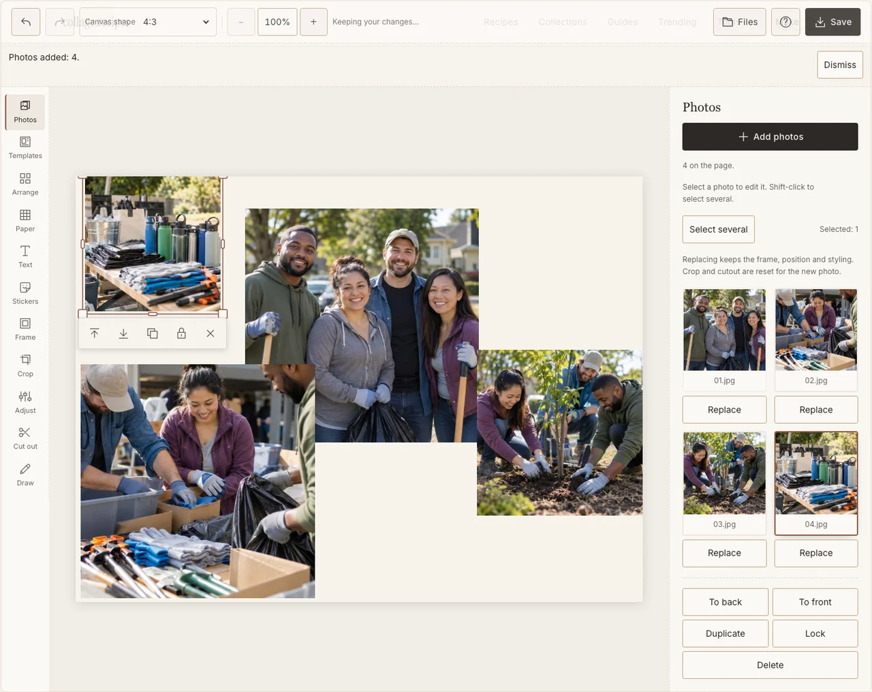Select the 03.jpg thumbnail

[724, 482]
